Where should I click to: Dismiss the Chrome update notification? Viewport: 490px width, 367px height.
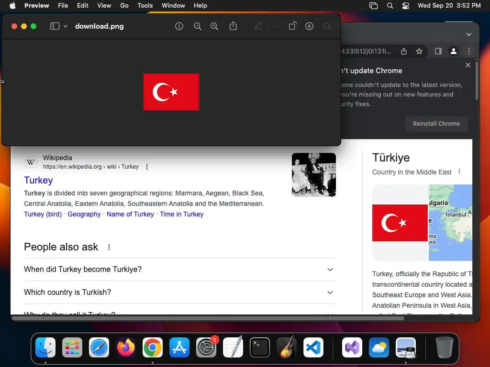(468, 65)
